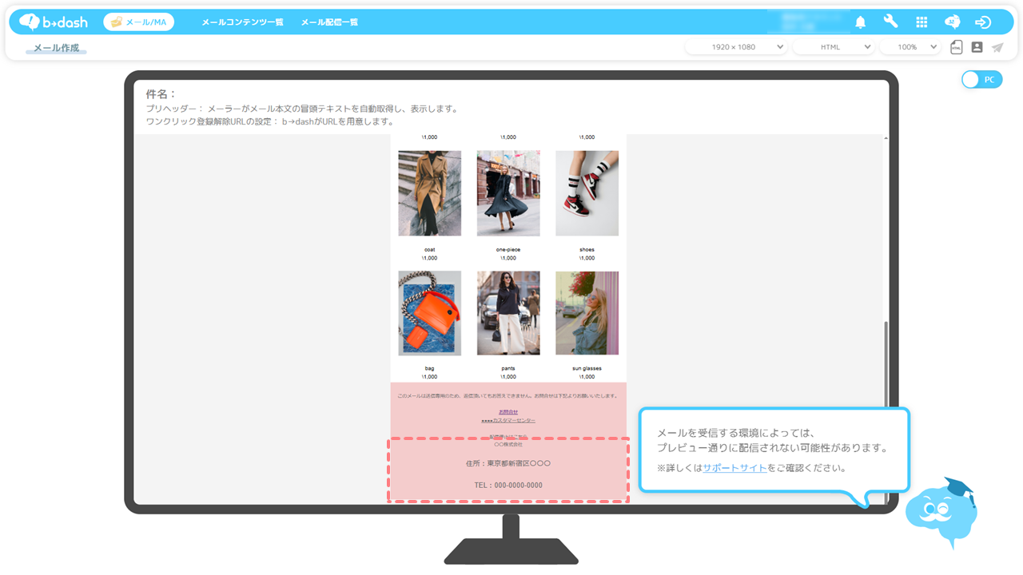Click the TEL：000-0000-0000 text
The width and height of the screenshot is (1023, 575).
508,486
